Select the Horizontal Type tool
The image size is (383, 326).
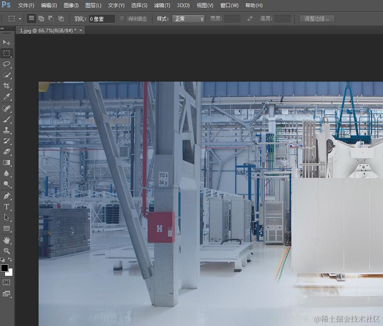coord(7,207)
